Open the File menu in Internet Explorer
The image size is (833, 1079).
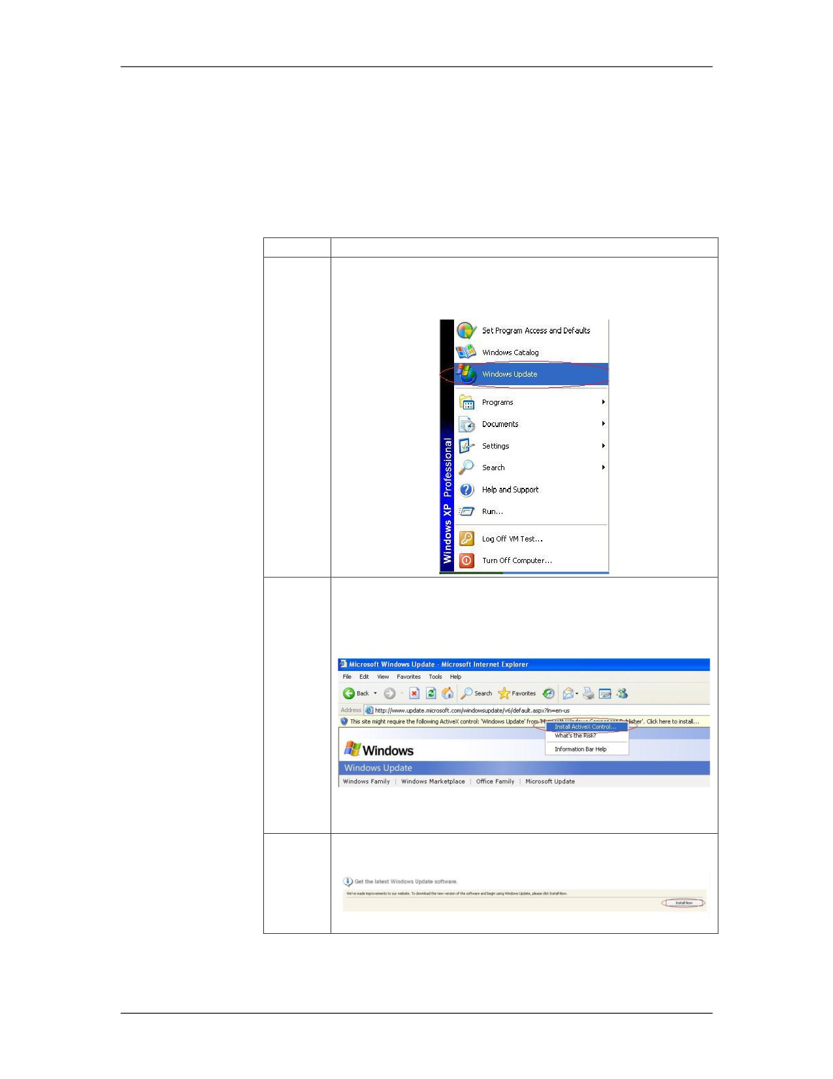[x=347, y=677]
